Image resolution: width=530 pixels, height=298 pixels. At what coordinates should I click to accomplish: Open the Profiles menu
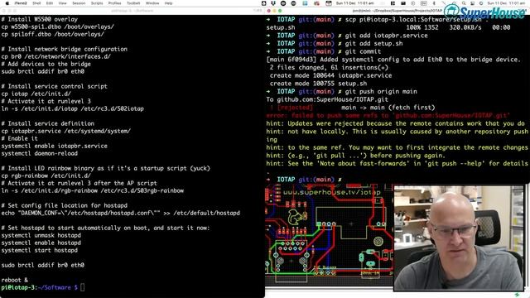114,3
